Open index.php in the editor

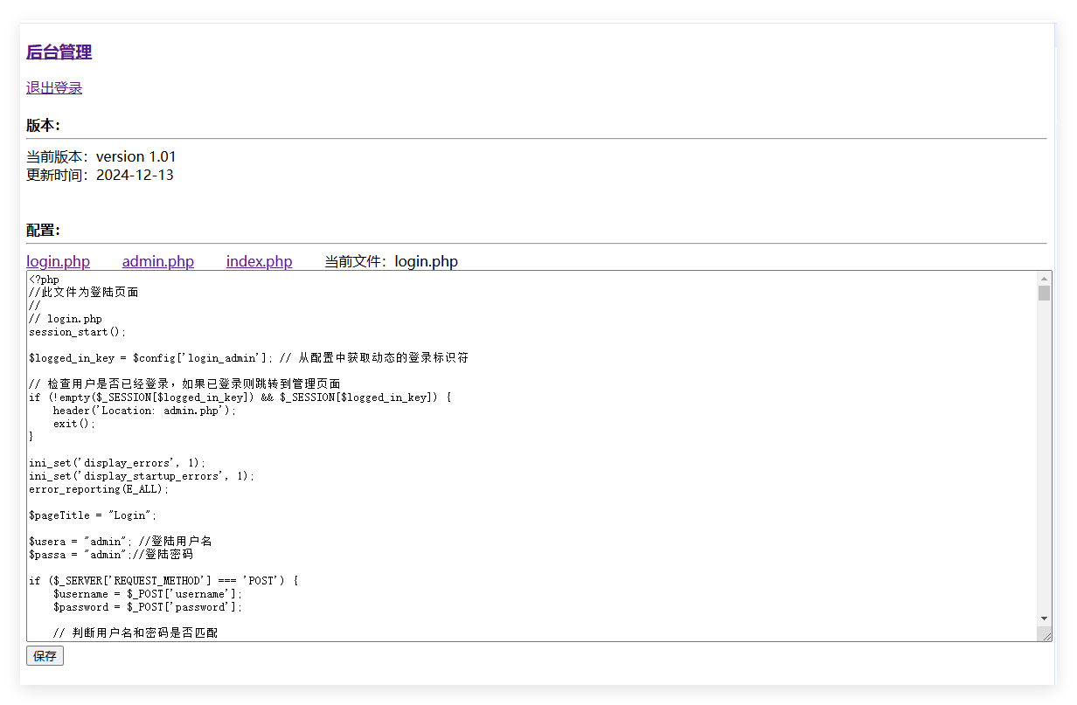[259, 261]
